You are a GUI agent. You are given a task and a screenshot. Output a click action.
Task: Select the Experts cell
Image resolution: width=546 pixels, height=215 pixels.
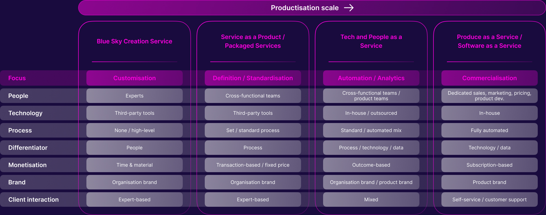[x=135, y=96]
